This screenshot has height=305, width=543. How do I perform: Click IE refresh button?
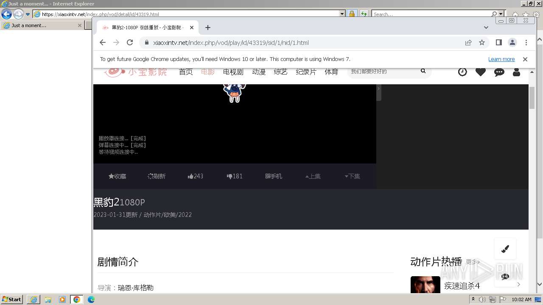click(x=364, y=14)
